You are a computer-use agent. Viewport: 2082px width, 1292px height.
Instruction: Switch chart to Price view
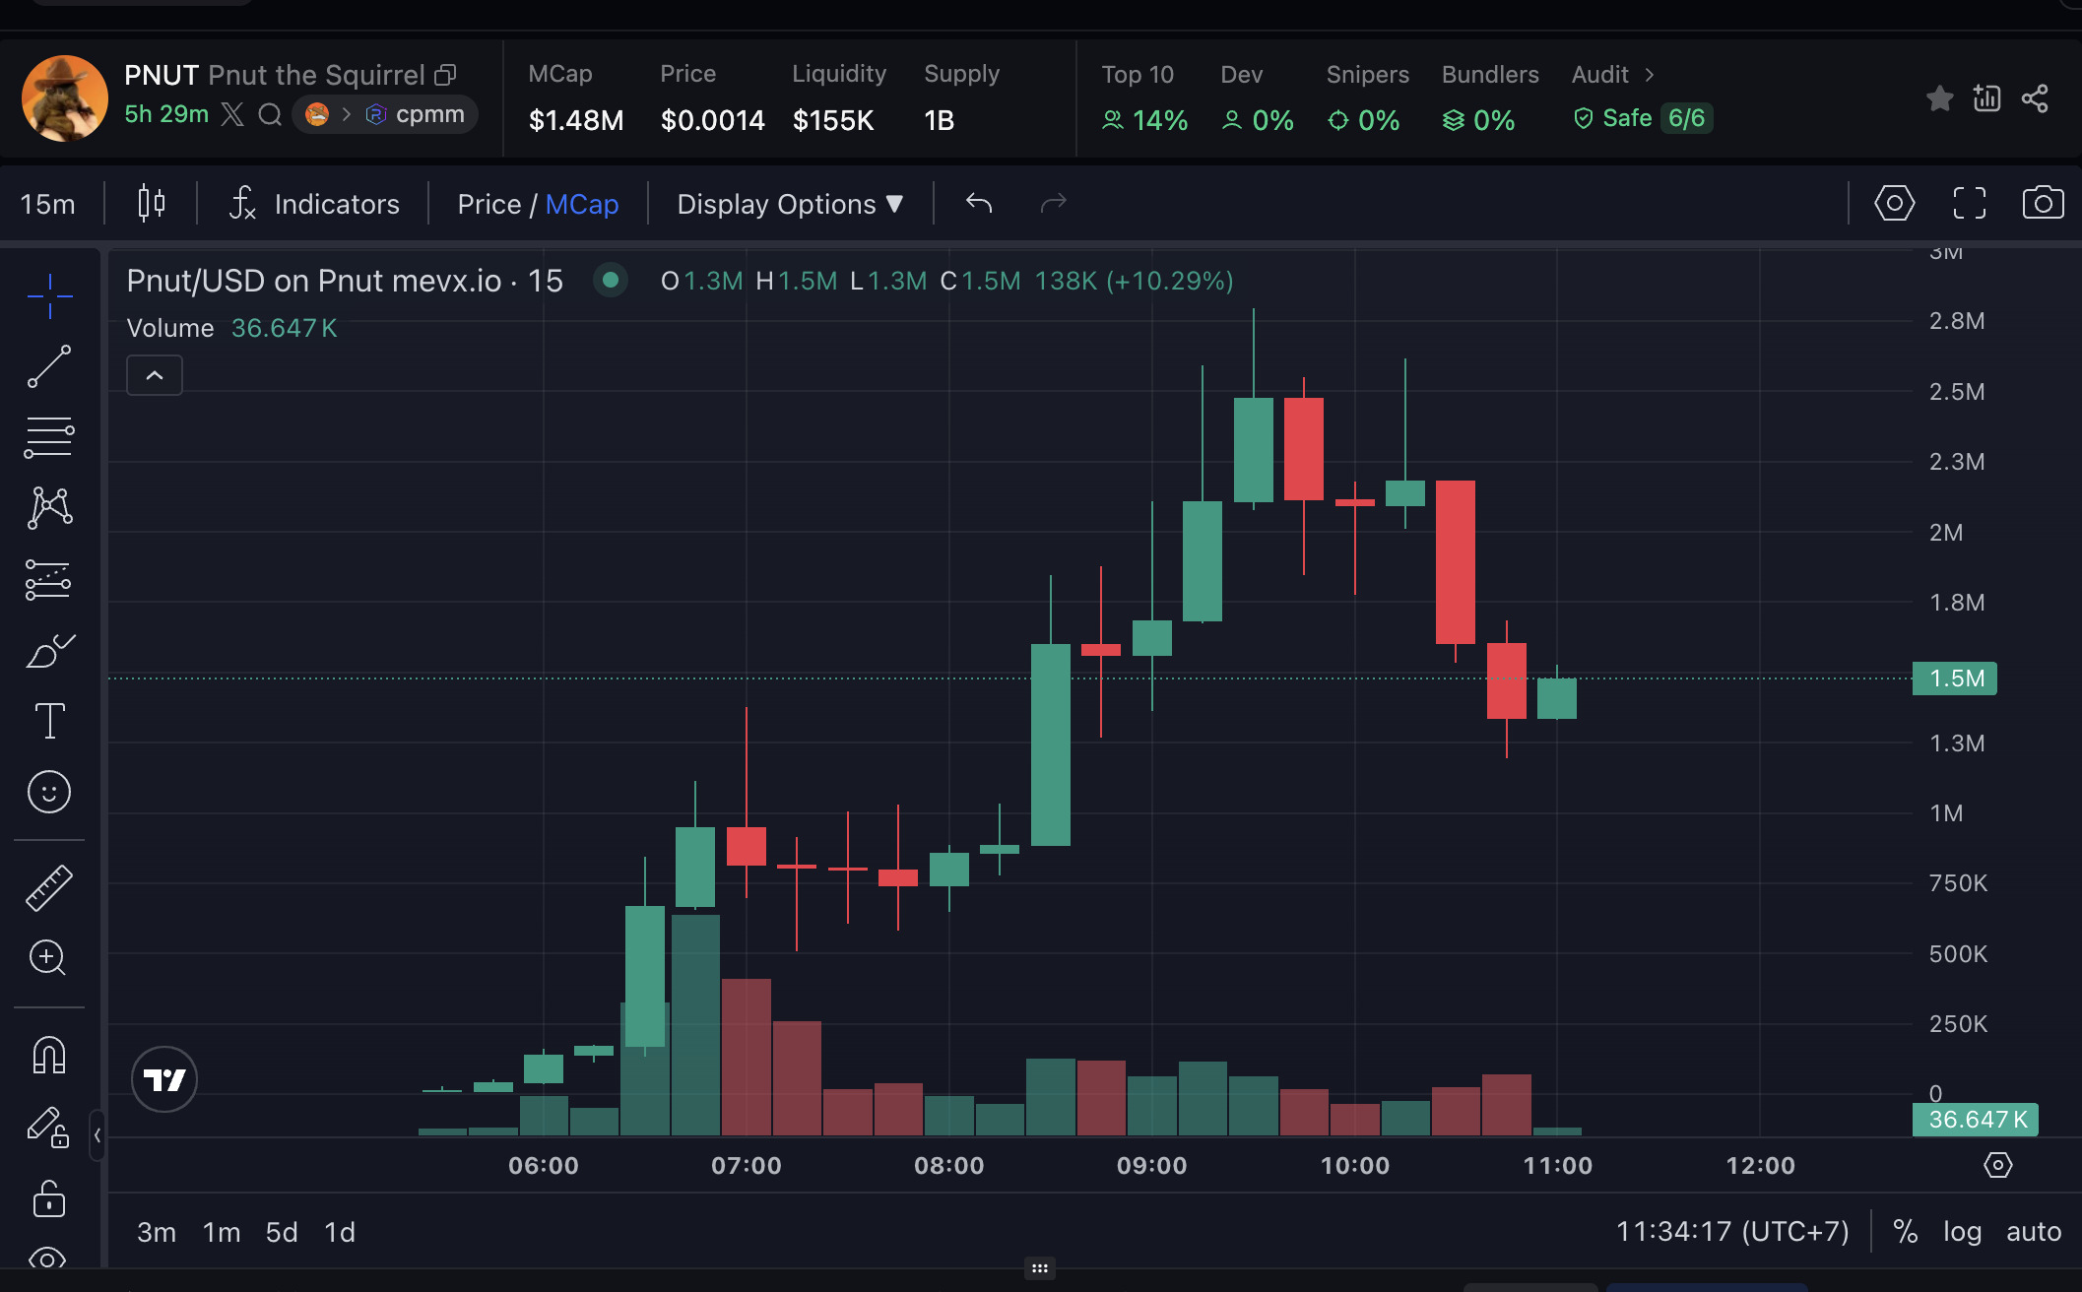click(x=488, y=204)
